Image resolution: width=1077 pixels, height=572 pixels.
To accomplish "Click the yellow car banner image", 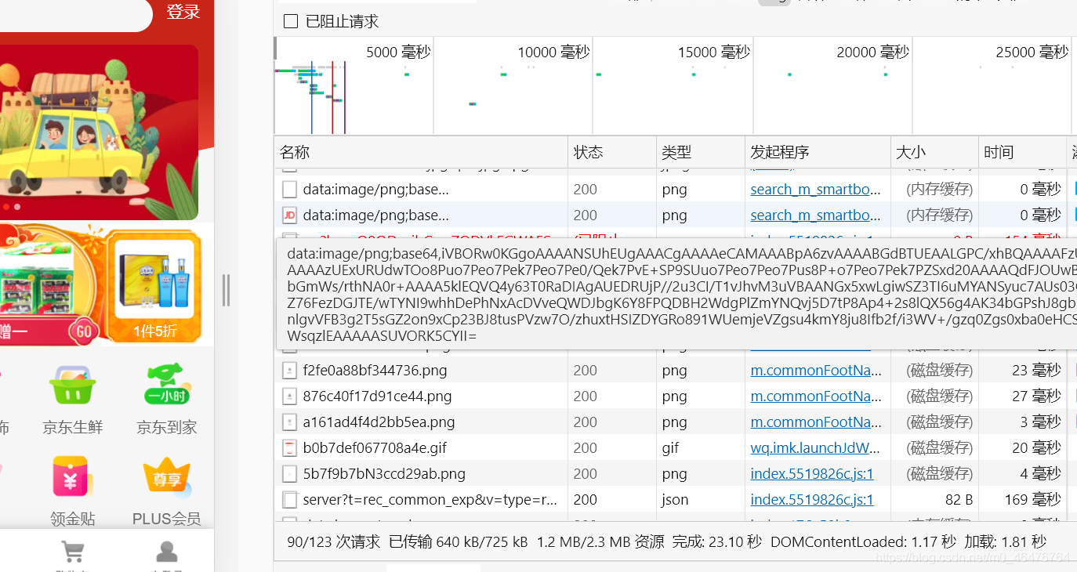I will coord(99,132).
